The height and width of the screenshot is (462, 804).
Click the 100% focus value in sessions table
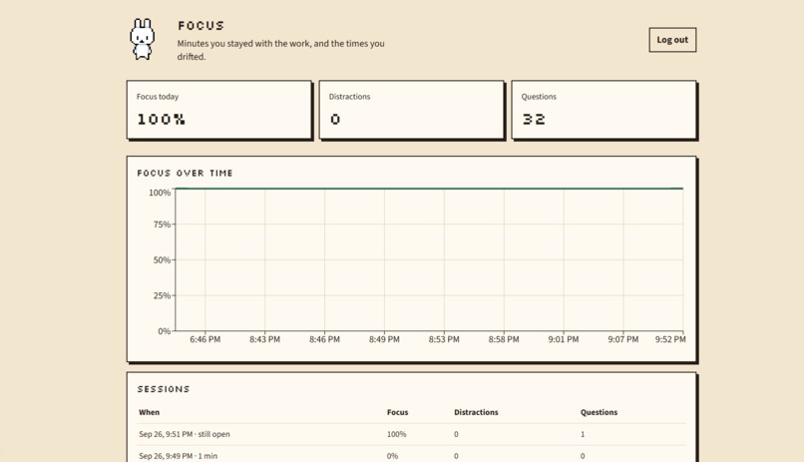pos(396,434)
